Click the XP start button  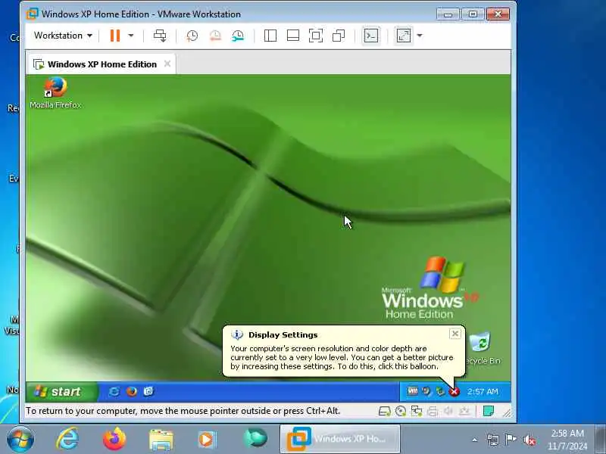pos(61,391)
